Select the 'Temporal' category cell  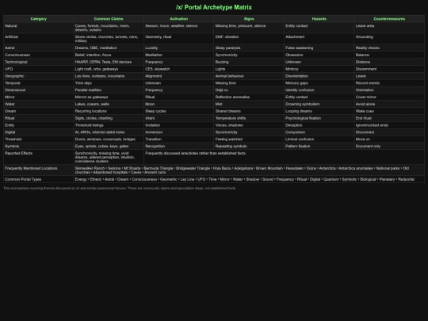click(x=39, y=83)
